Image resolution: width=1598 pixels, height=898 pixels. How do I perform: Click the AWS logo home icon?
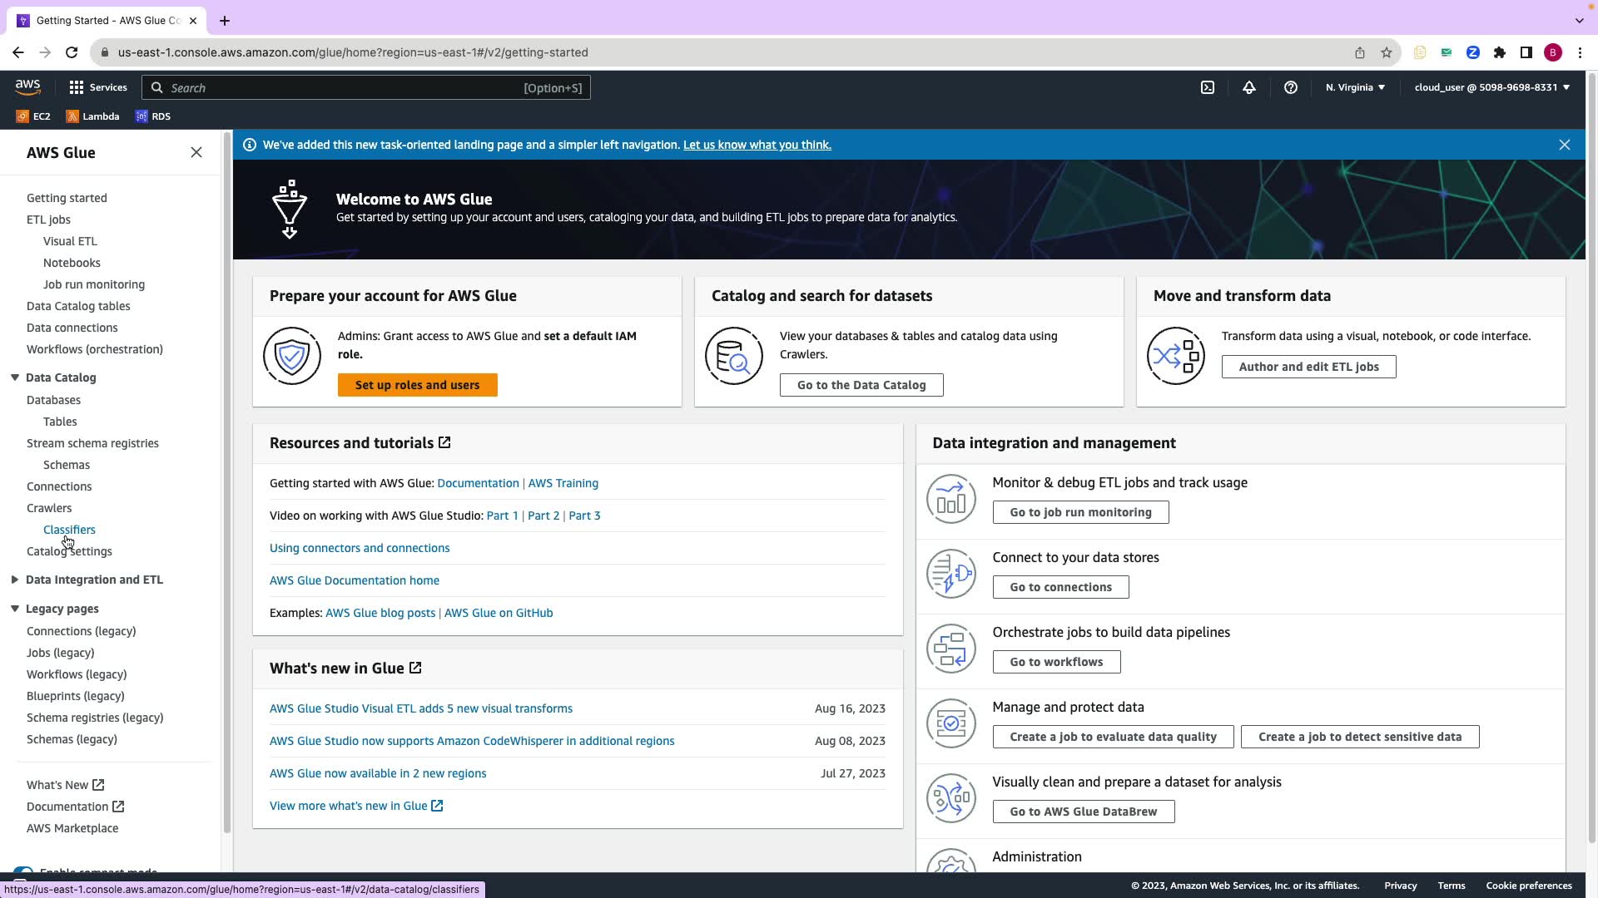27,87
